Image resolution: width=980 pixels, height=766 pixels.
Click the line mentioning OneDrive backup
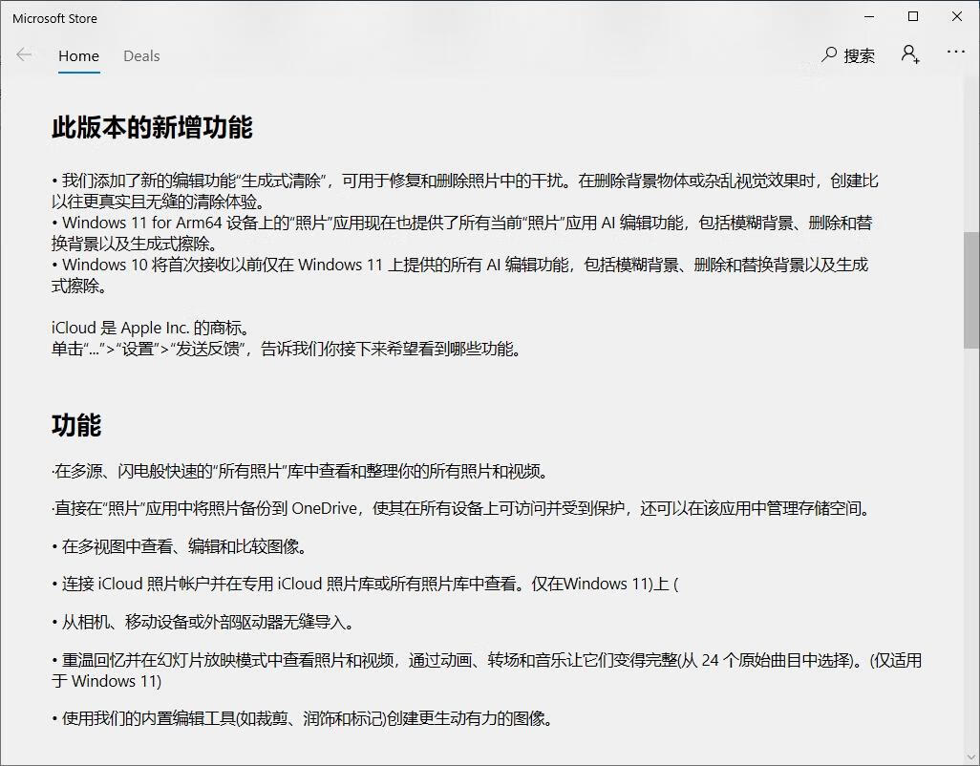pyautogui.click(x=462, y=508)
